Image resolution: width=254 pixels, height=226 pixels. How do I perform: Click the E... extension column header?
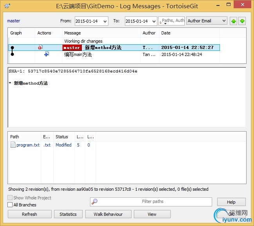(x=47, y=137)
